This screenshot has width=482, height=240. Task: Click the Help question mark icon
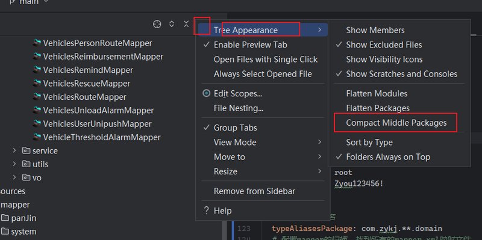(207, 211)
